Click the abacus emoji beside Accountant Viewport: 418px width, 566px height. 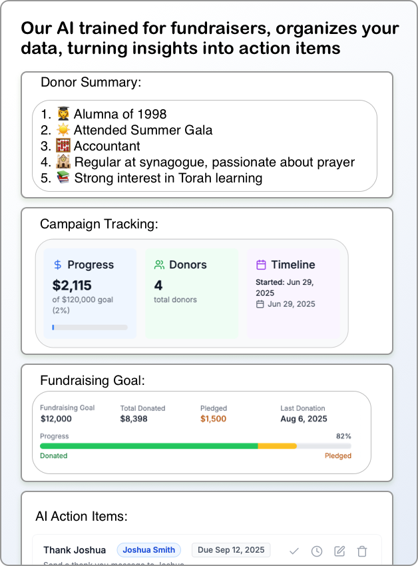click(x=63, y=146)
